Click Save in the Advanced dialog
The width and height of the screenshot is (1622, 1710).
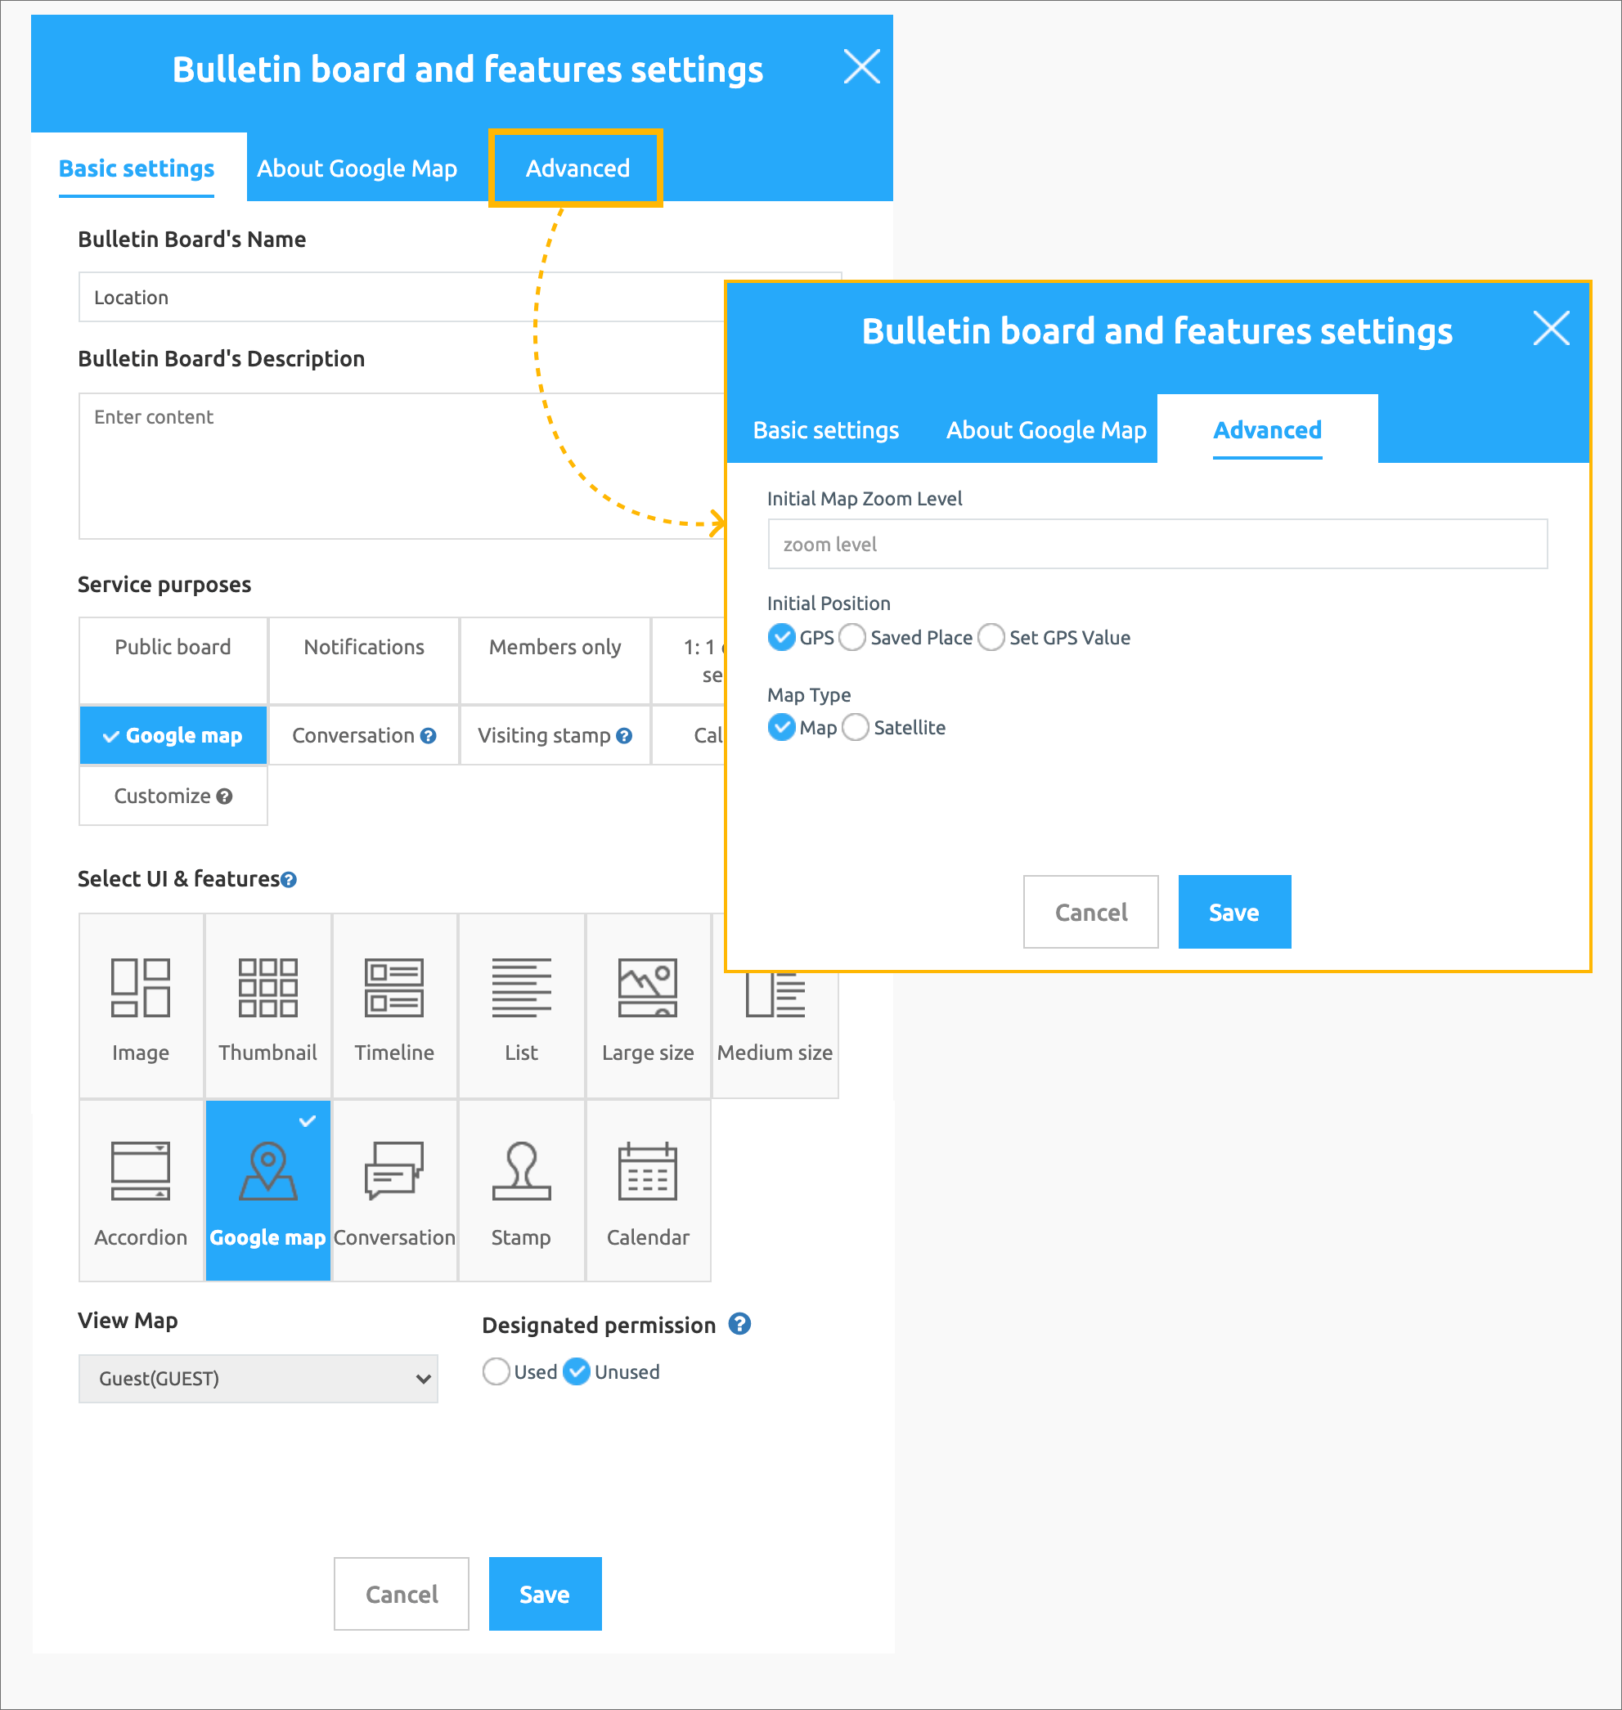[1233, 912]
